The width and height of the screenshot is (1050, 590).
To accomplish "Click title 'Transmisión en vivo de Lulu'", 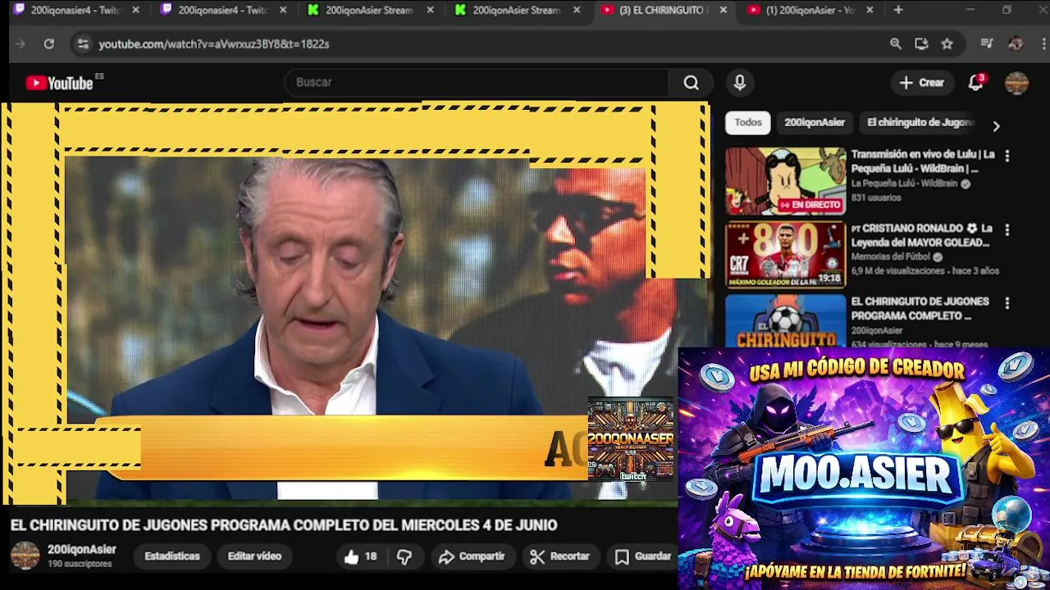I will [x=923, y=161].
